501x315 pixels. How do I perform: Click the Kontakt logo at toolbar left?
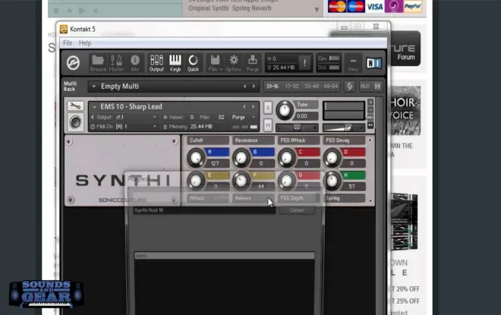coord(73,62)
